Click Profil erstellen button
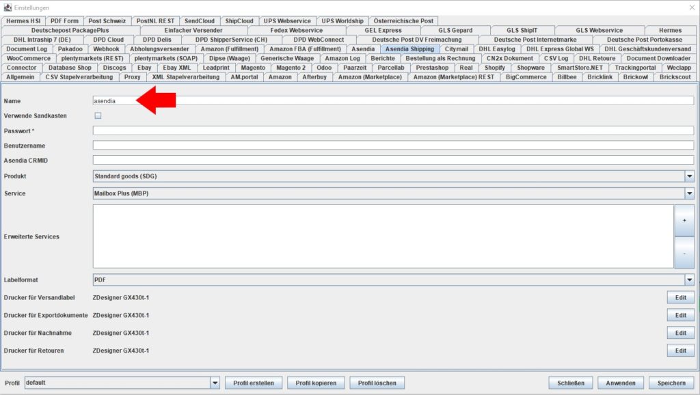This screenshot has height=395, width=700. [x=254, y=383]
